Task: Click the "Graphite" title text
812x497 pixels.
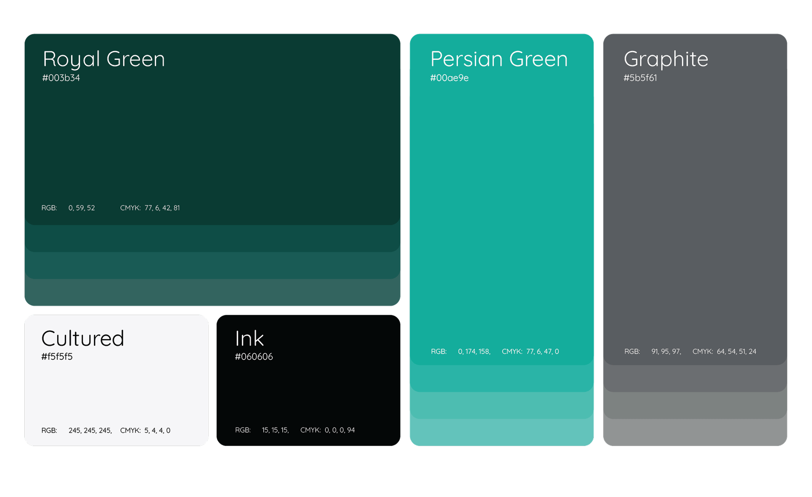Action: click(x=666, y=59)
